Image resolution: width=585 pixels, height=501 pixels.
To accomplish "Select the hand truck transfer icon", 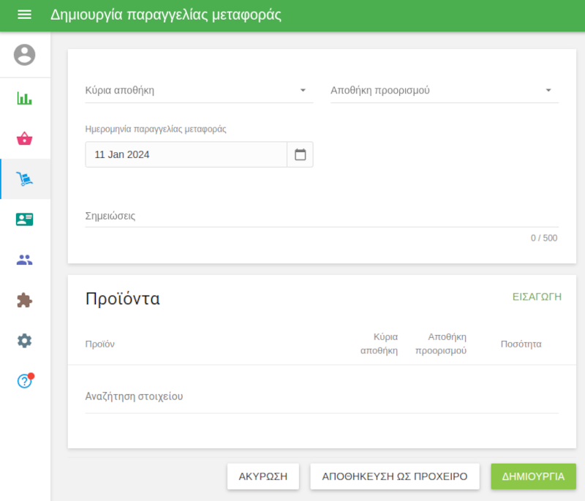I will 25,179.
